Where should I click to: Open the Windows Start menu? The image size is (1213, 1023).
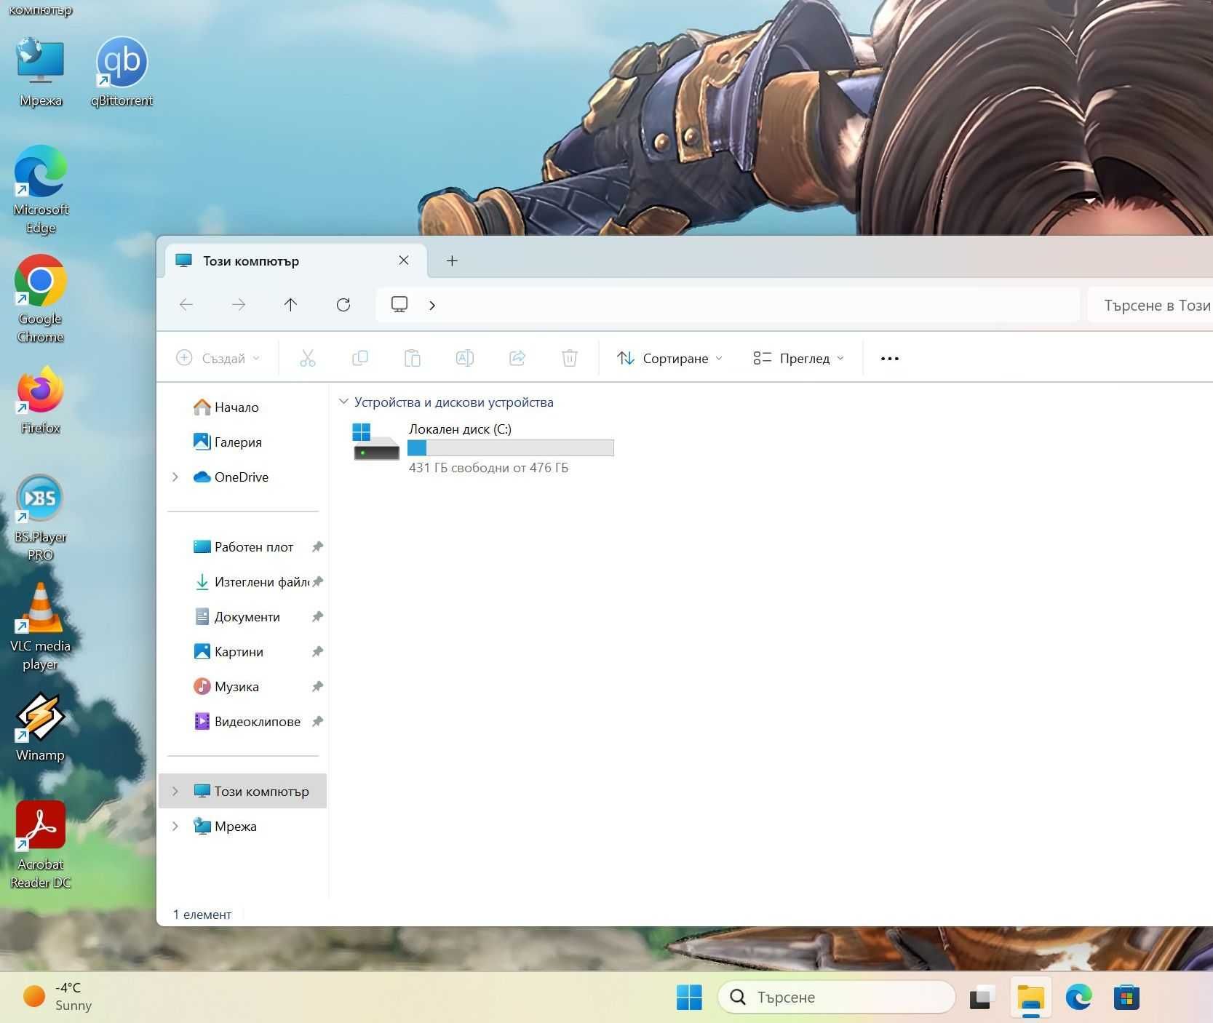tap(689, 997)
